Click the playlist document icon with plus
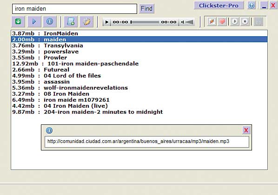Screen dimensions: 278x195 [71, 22]
